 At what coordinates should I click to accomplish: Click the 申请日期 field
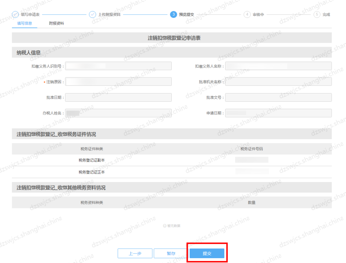[278, 113]
